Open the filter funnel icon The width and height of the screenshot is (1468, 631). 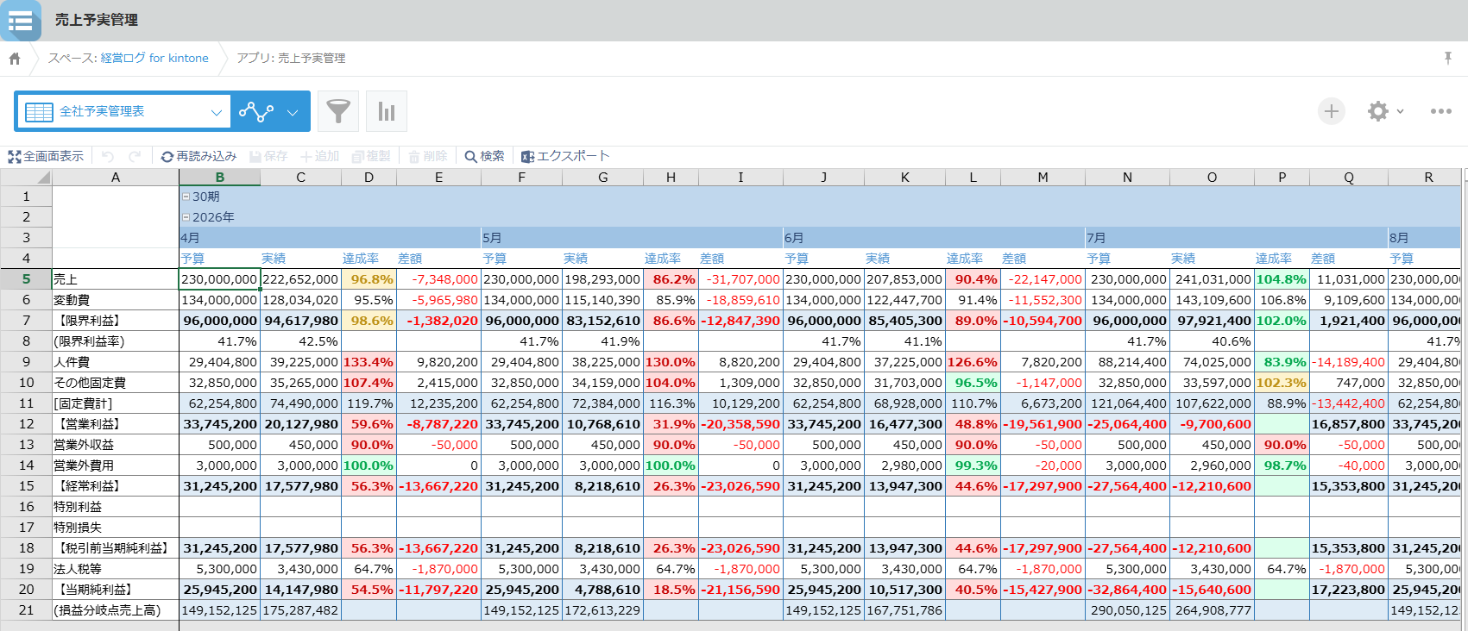point(338,111)
